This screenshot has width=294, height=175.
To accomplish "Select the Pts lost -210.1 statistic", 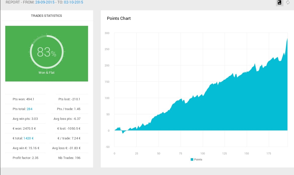I will coord(69,99).
